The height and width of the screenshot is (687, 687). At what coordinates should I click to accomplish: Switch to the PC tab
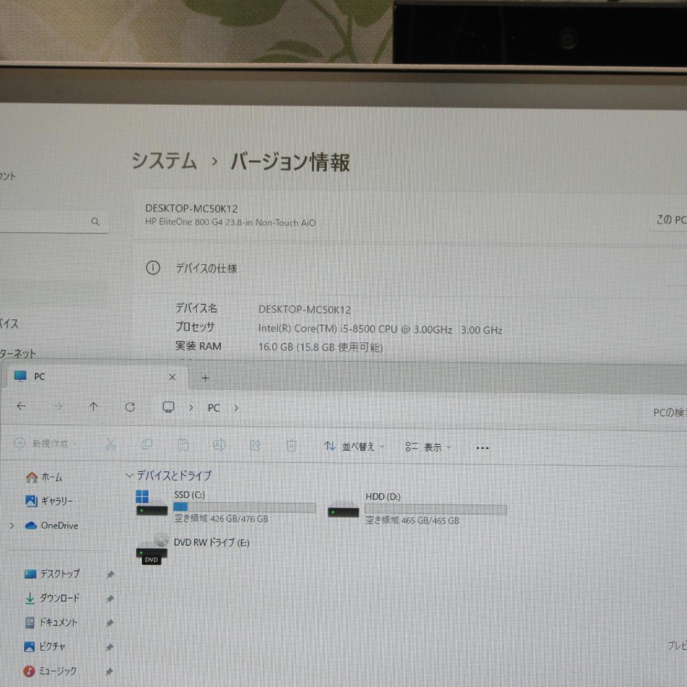pyautogui.click(x=39, y=377)
